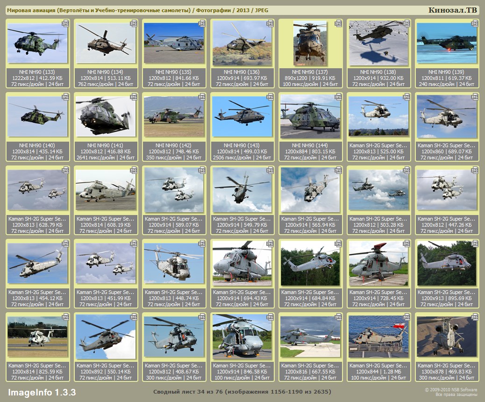Click the JPG badge on NHI NH90 (144)
The width and height of the screenshot is (485, 402).
coord(338,97)
